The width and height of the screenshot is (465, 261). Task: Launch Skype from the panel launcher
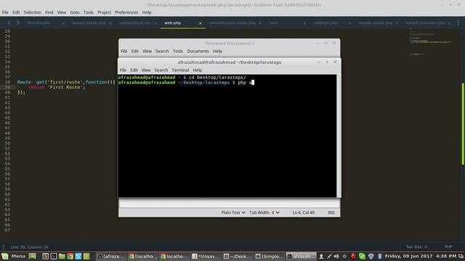(x=78, y=256)
